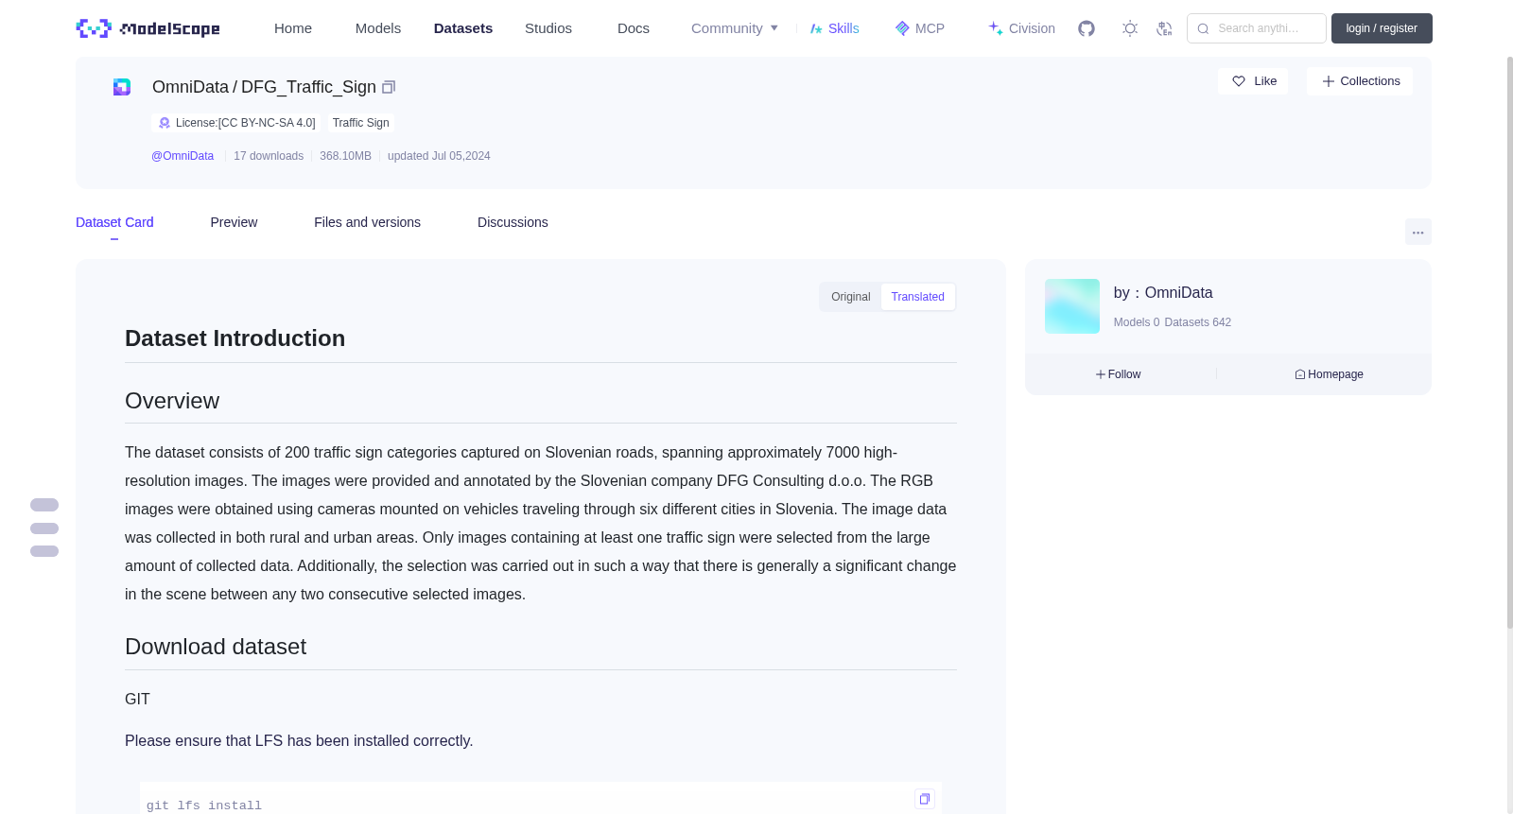Click the "Download dataset" heading
1513x814 pixels.
(x=216, y=647)
